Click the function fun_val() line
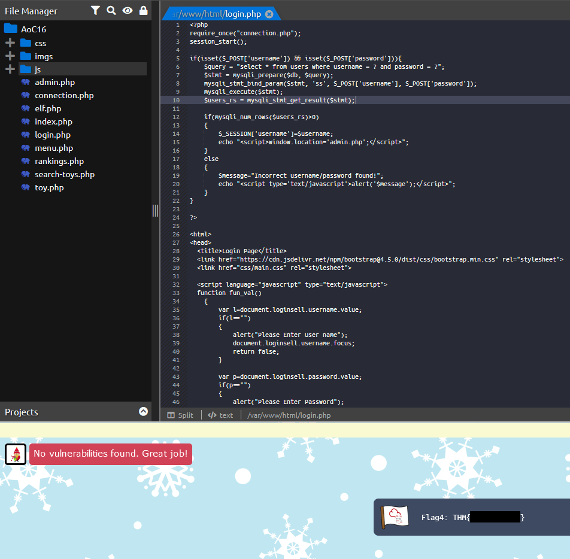 click(229, 293)
